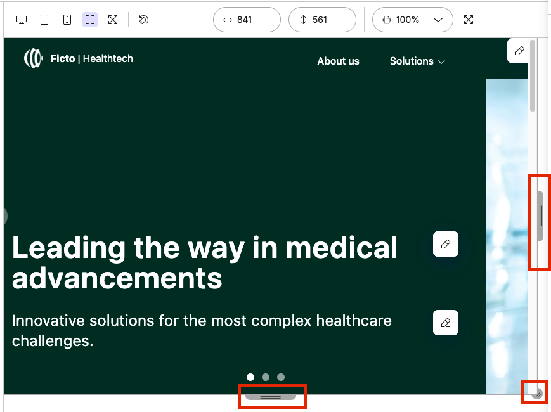Open the expand view icon beside zoom control
The image size is (551, 412).
(468, 20)
